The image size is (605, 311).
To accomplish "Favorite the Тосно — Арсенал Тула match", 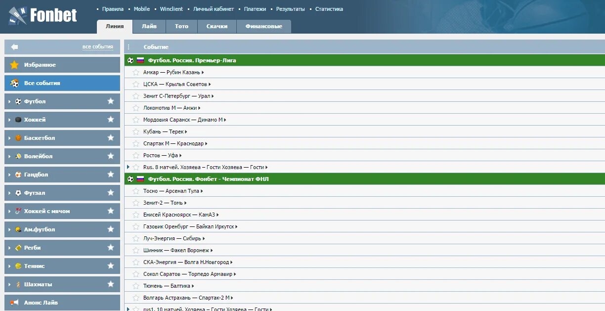I will coord(136,191).
